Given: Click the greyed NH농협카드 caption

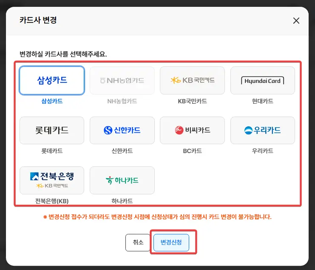Looking at the screenshot, I should (122, 101).
